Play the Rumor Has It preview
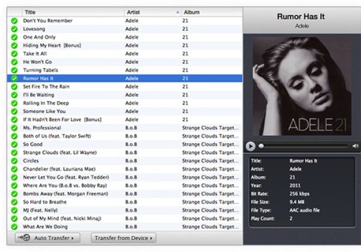361x252 pixels. [250, 146]
